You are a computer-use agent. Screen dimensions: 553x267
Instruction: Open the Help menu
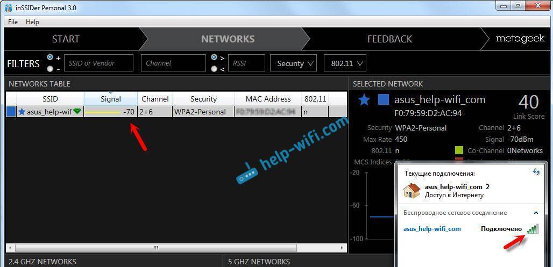[32, 22]
